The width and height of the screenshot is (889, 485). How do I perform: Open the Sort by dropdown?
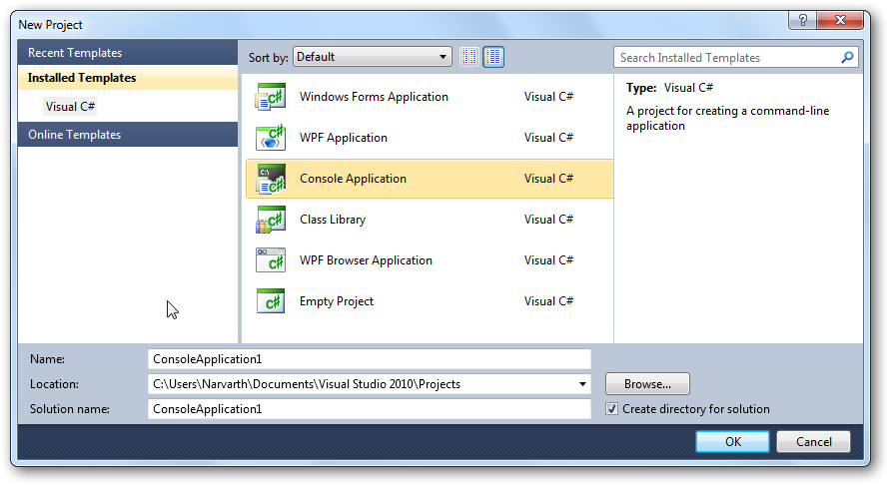pos(372,57)
